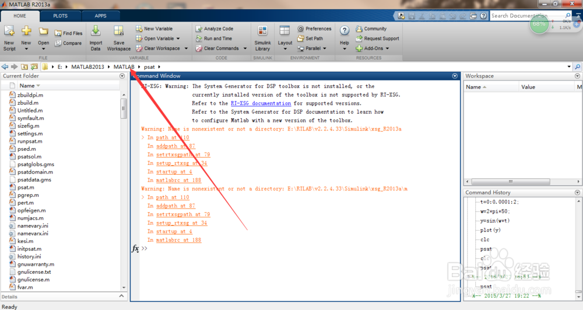Click the Workspace horizontal scrollbar
This screenshot has width=583, height=310.
pyautogui.click(x=511, y=181)
